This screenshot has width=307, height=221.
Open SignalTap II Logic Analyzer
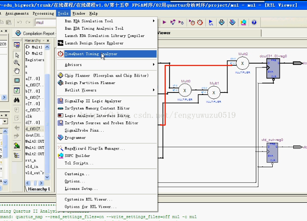107,101
